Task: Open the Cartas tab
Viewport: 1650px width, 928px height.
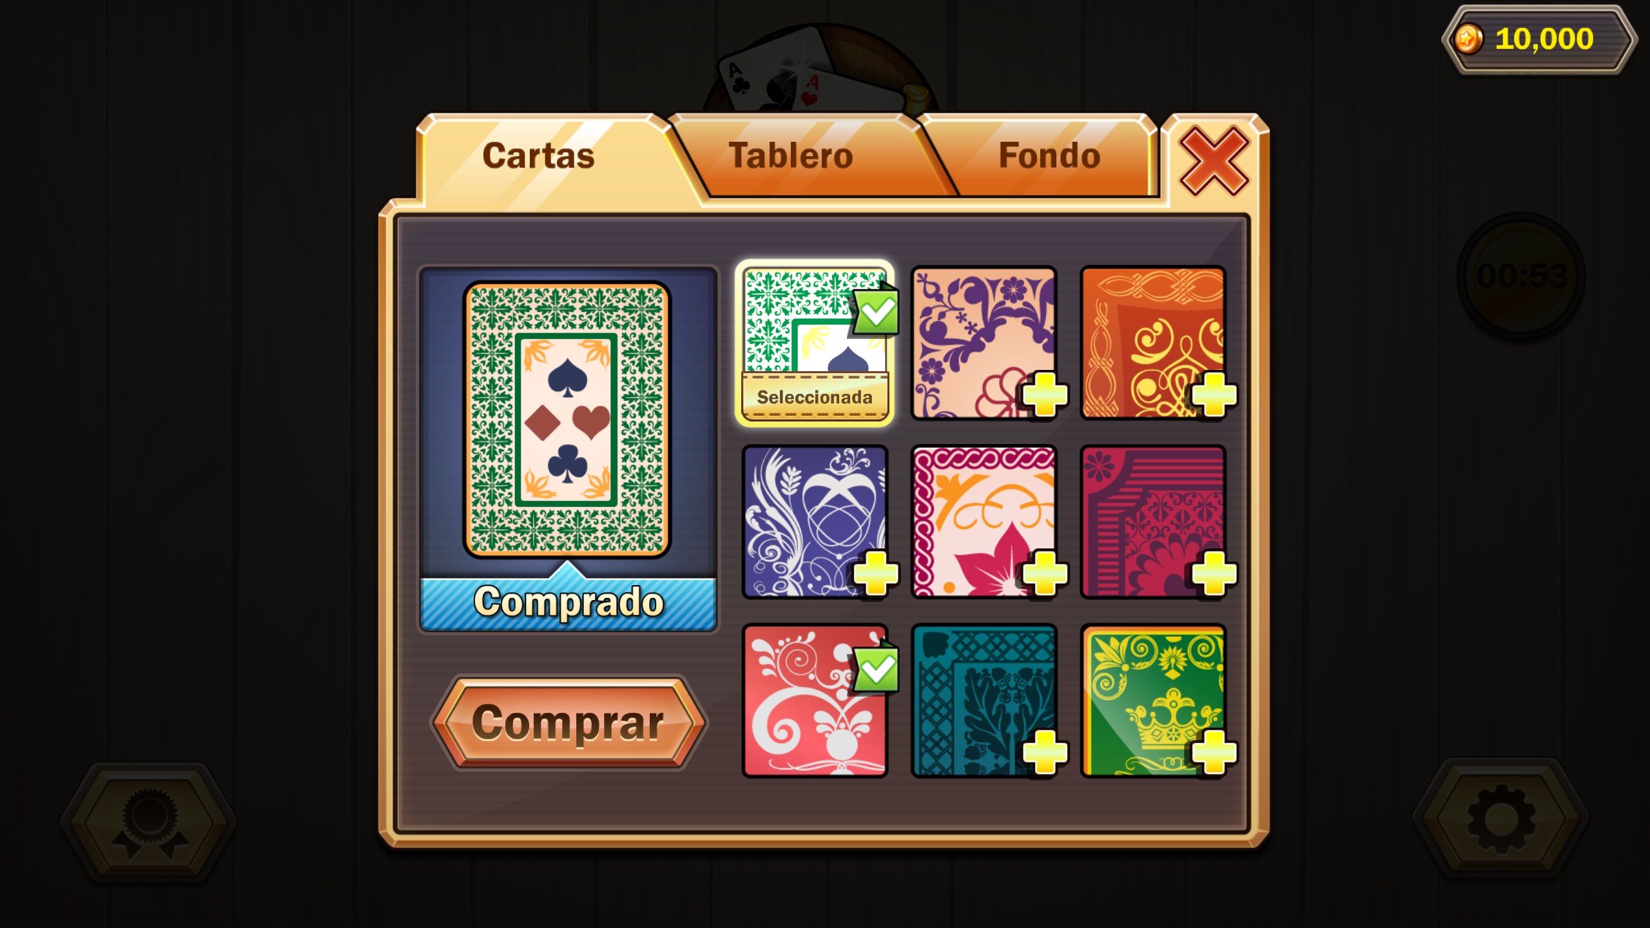Action: click(539, 156)
